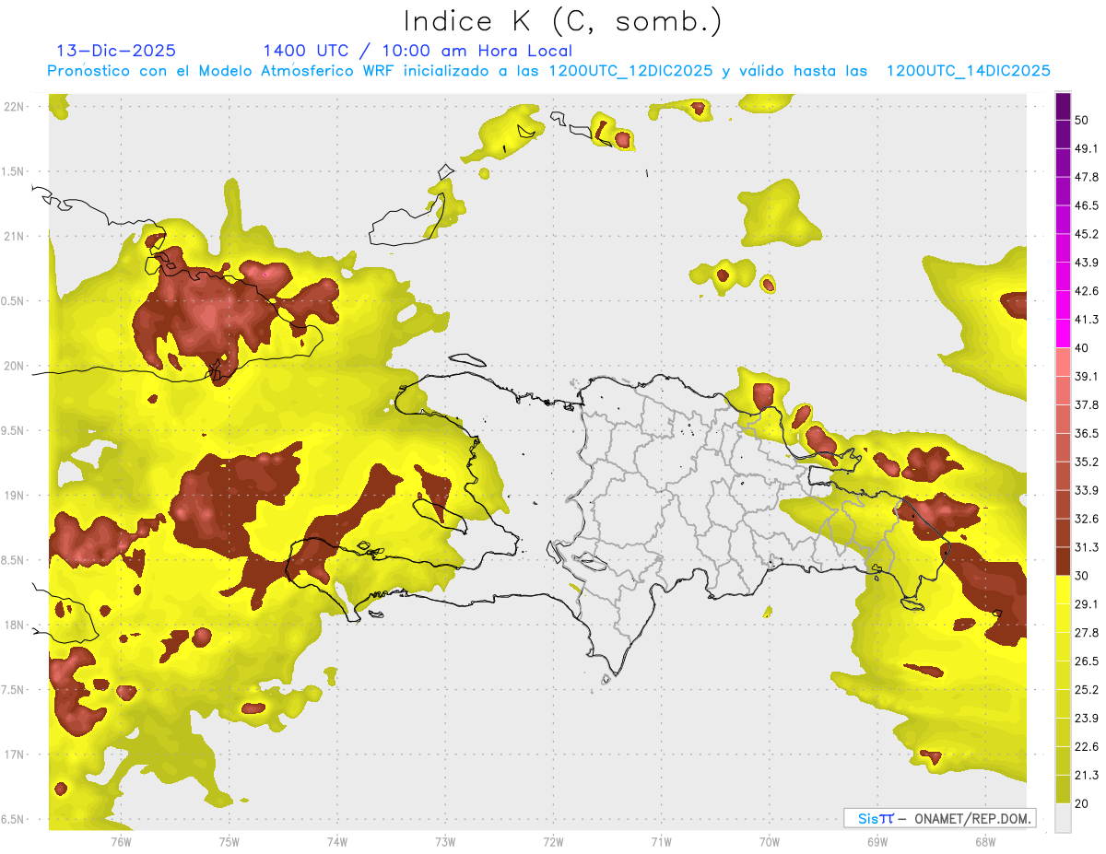Select the 68W longitude label
This screenshot has height=854, width=1106.
pyautogui.click(x=984, y=841)
